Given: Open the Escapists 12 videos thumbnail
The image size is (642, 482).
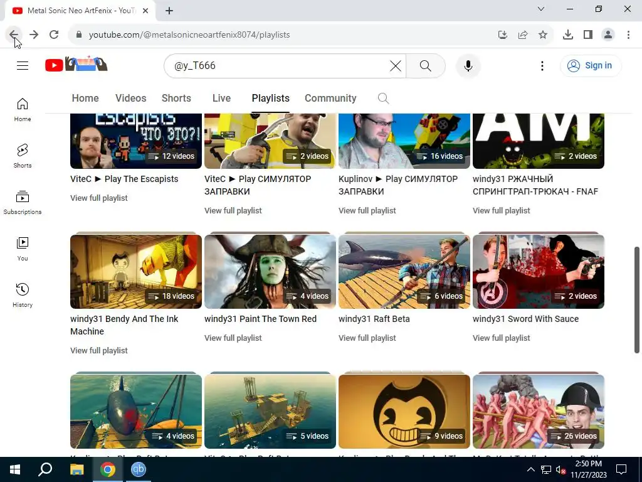Looking at the screenshot, I should [x=136, y=141].
